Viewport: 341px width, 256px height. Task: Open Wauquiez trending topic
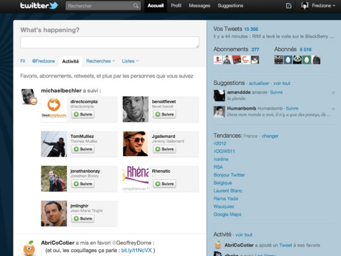(224, 206)
